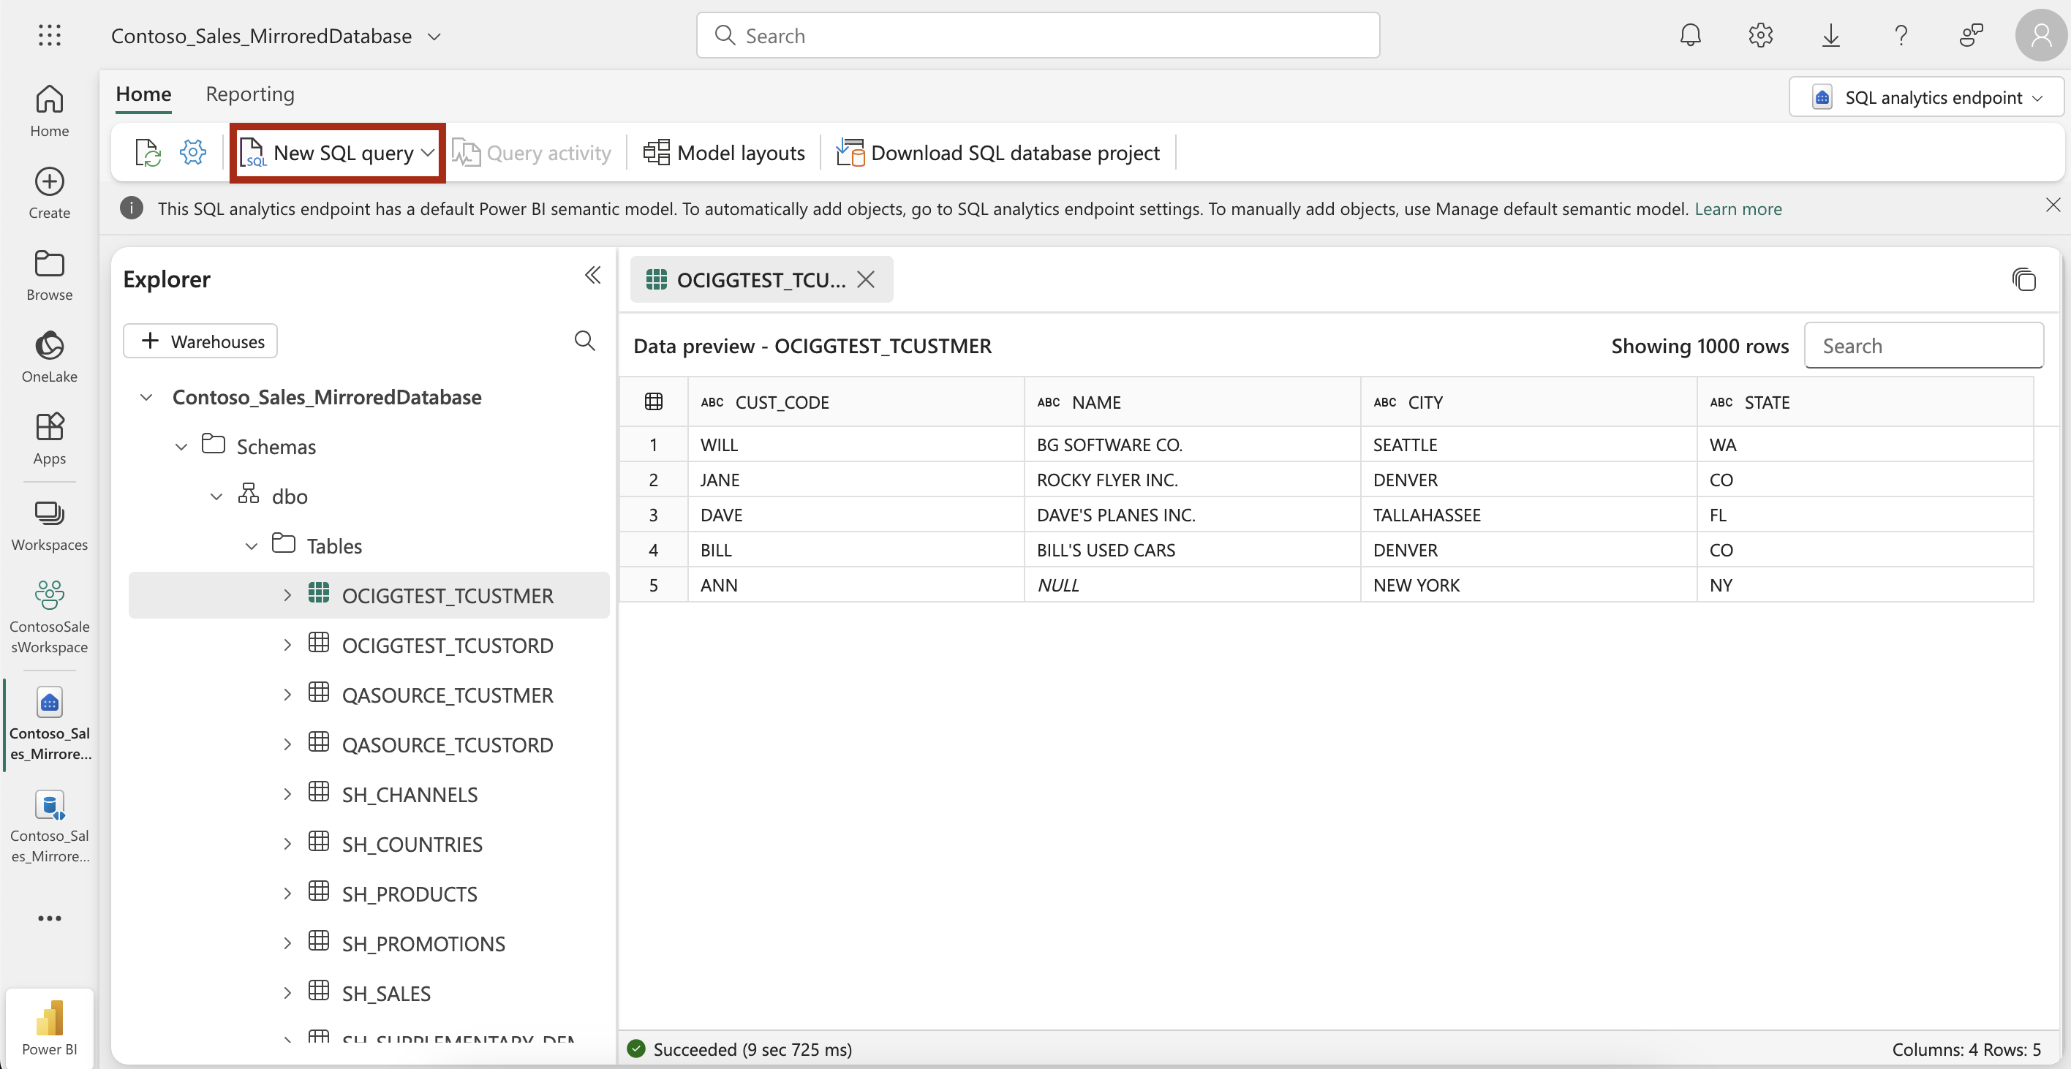The width and height of the screenshot is (2071, 1069).
Task: Expand the New SQL query dropdown arrow
Action: coord(429,153)
